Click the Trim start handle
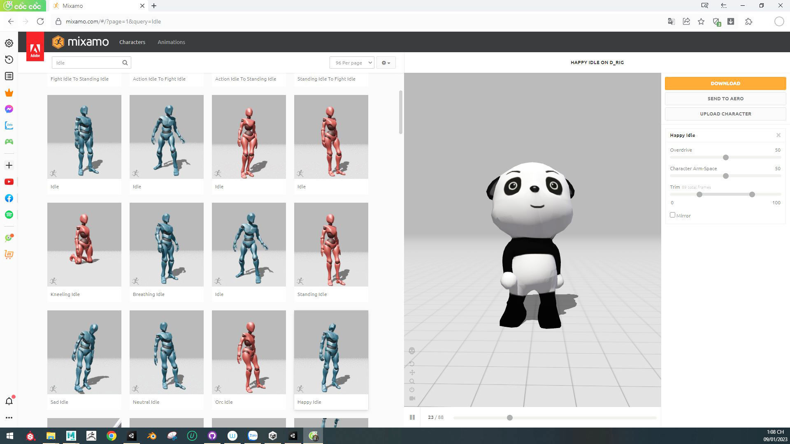Viewport: 790px width, 444px height. tap(699, 194)
